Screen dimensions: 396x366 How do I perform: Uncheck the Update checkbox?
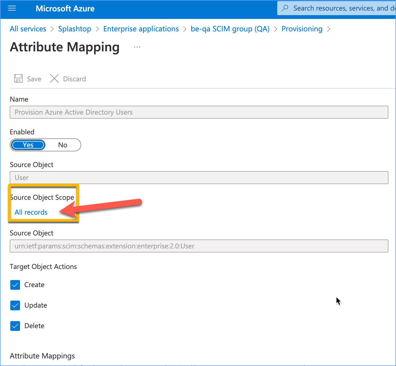pos(15,305)
